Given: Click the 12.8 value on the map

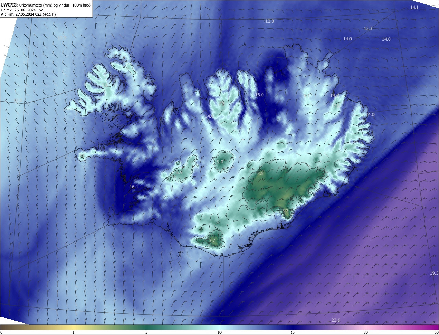Looking at the screenshot, I should pyautogui.click(x=270, y=21).
